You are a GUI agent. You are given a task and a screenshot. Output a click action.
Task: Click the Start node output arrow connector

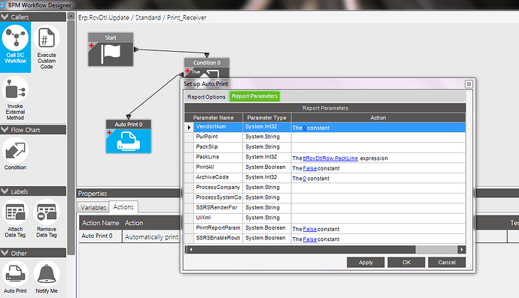pos(136,50)
